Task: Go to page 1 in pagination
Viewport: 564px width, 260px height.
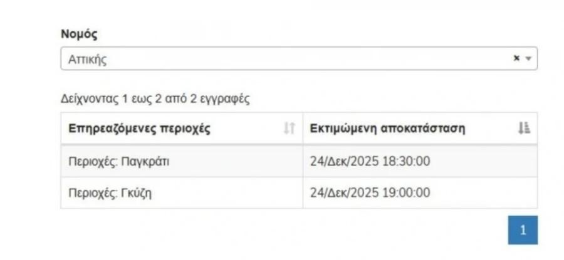Action: [523, 230]
